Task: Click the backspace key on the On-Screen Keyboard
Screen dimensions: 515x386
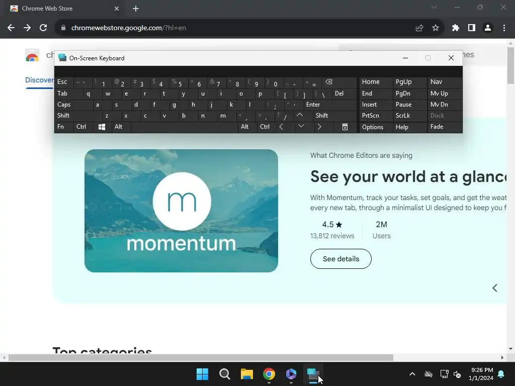Action: coord(339,82)
